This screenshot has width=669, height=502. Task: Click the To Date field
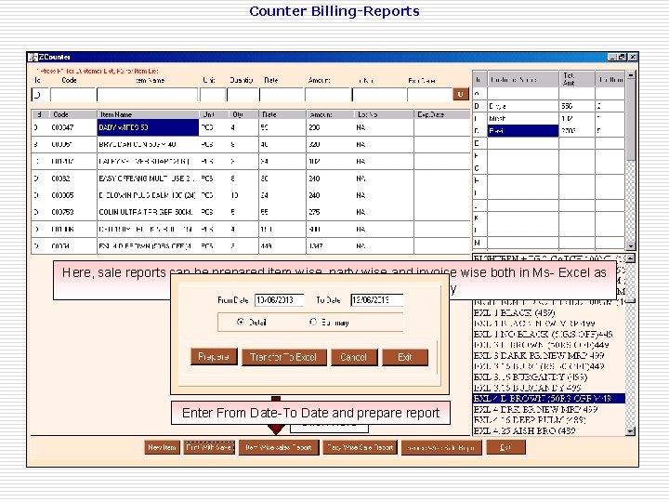point(376,300)
